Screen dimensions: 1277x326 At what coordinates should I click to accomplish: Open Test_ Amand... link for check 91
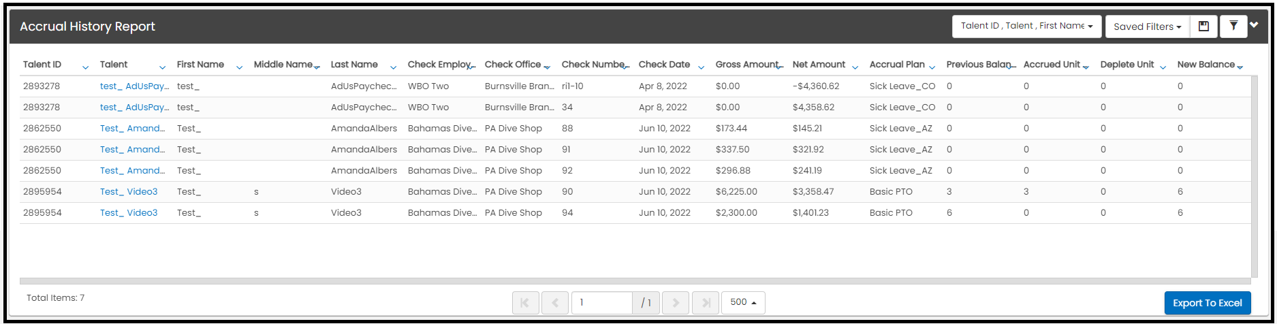(132, 150)
